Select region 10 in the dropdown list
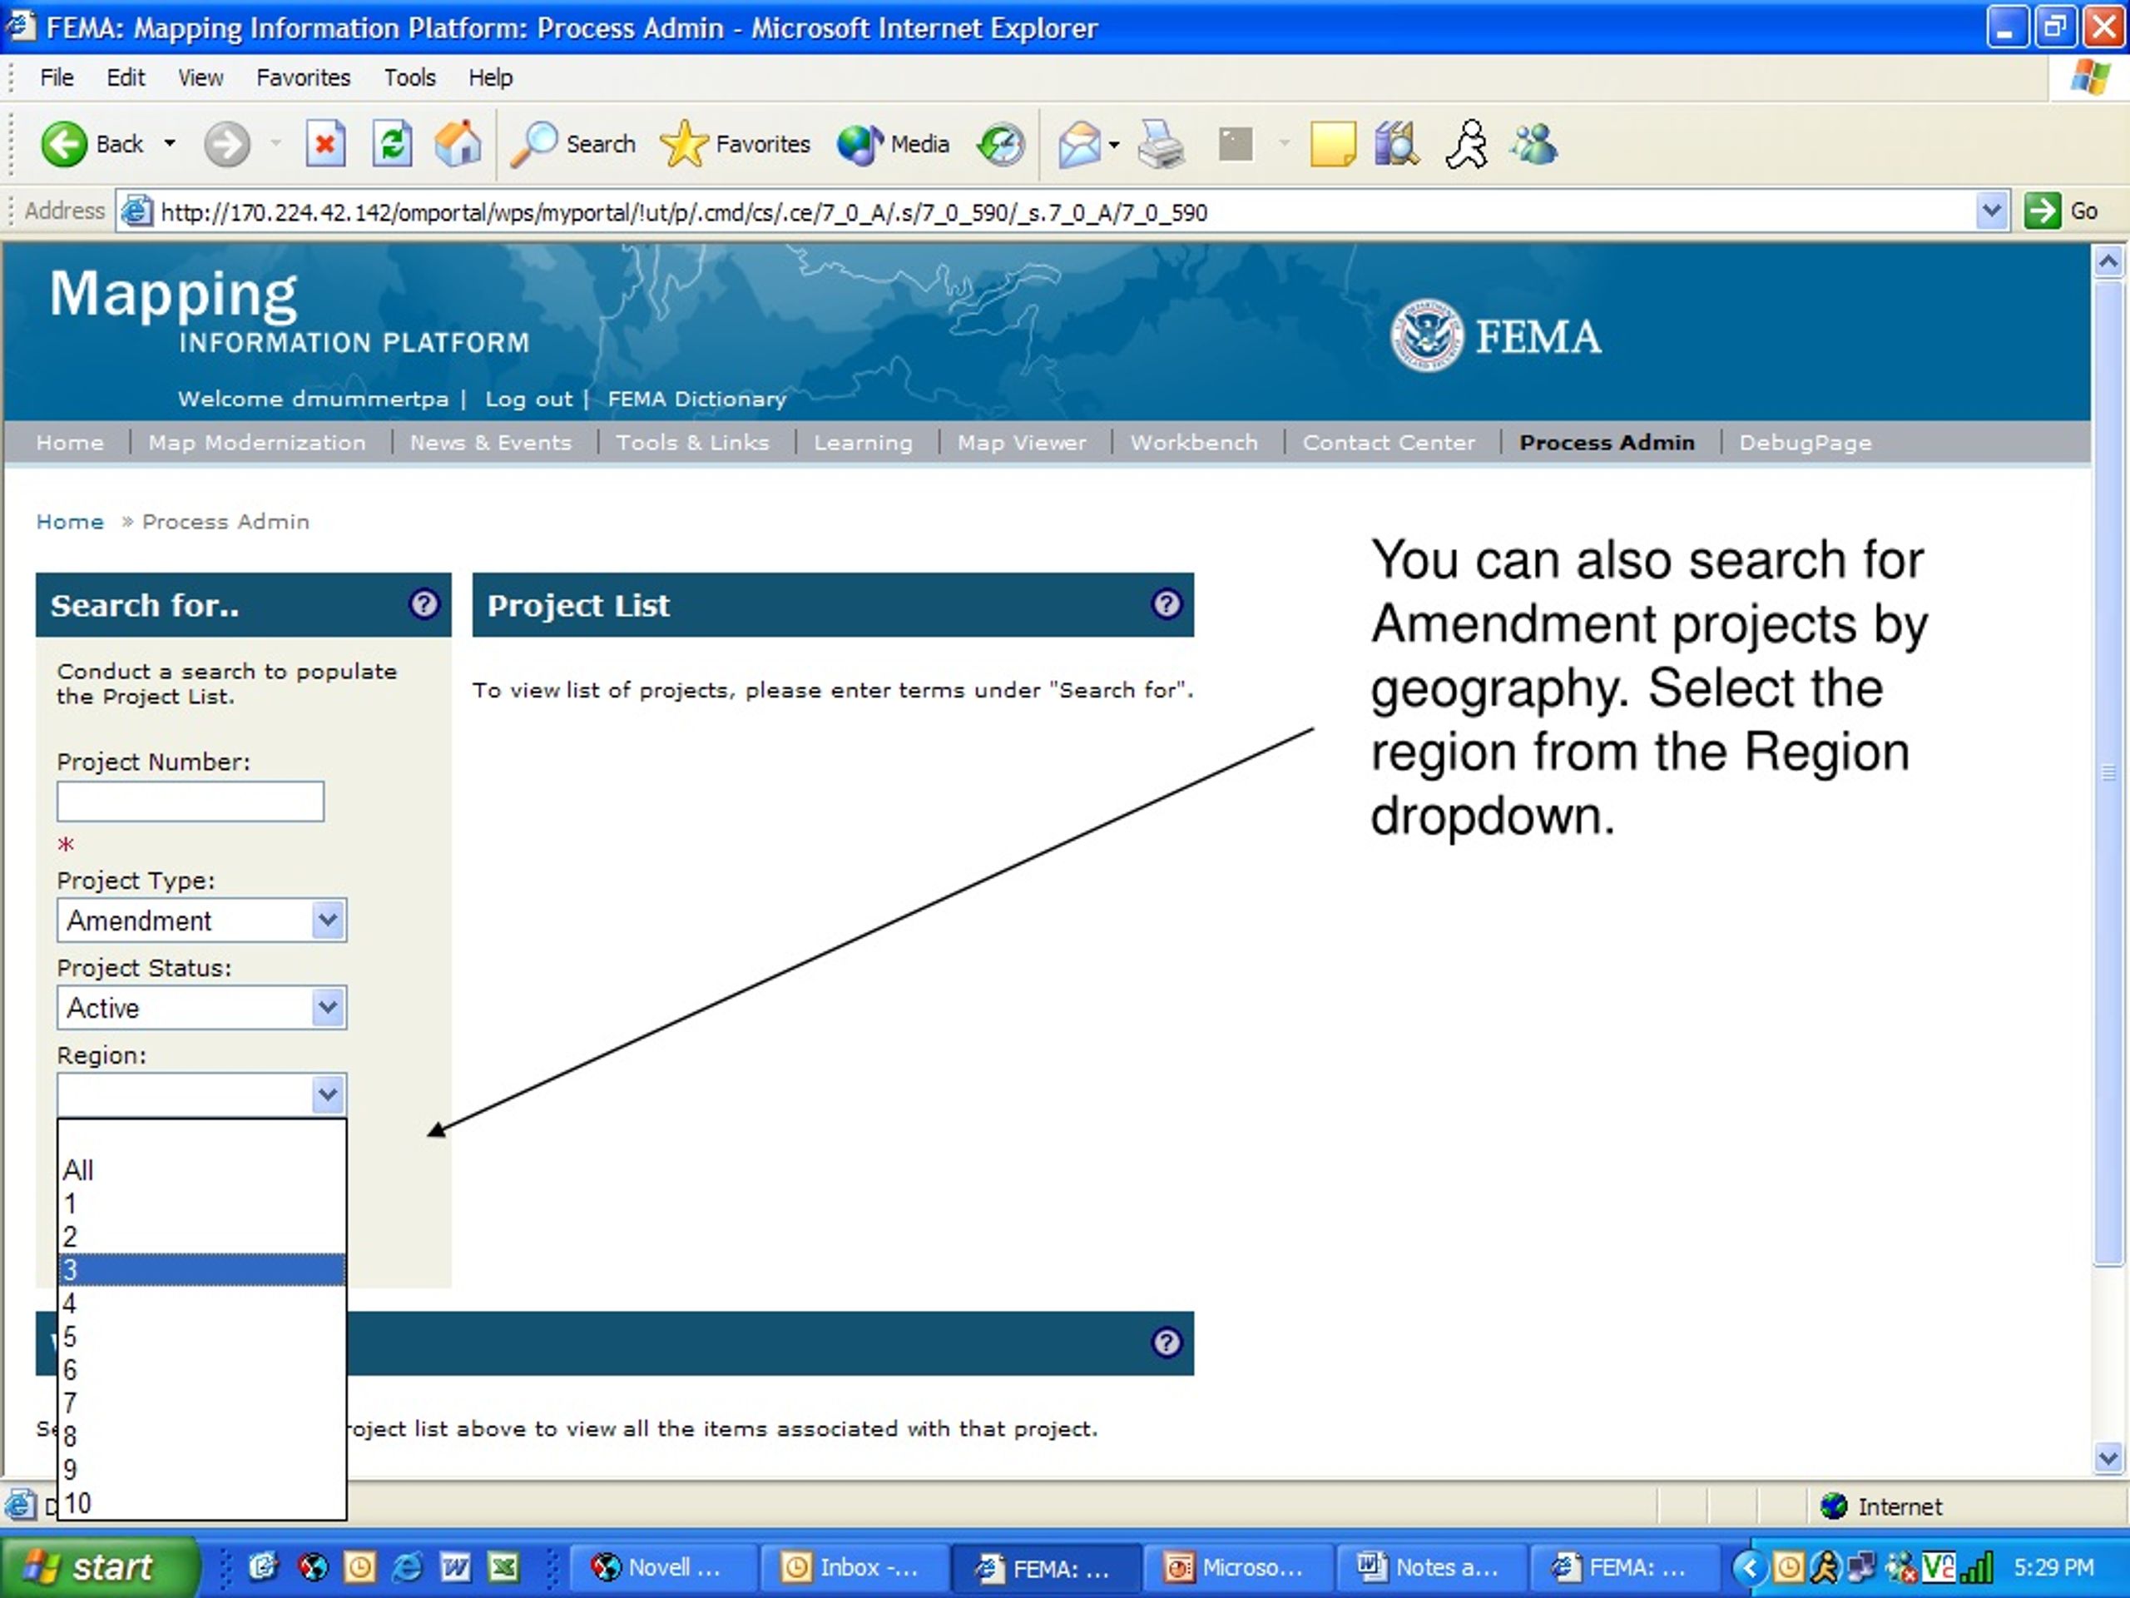Viewport: 2130px width, 1598px height. click(x=201, y=1502)
